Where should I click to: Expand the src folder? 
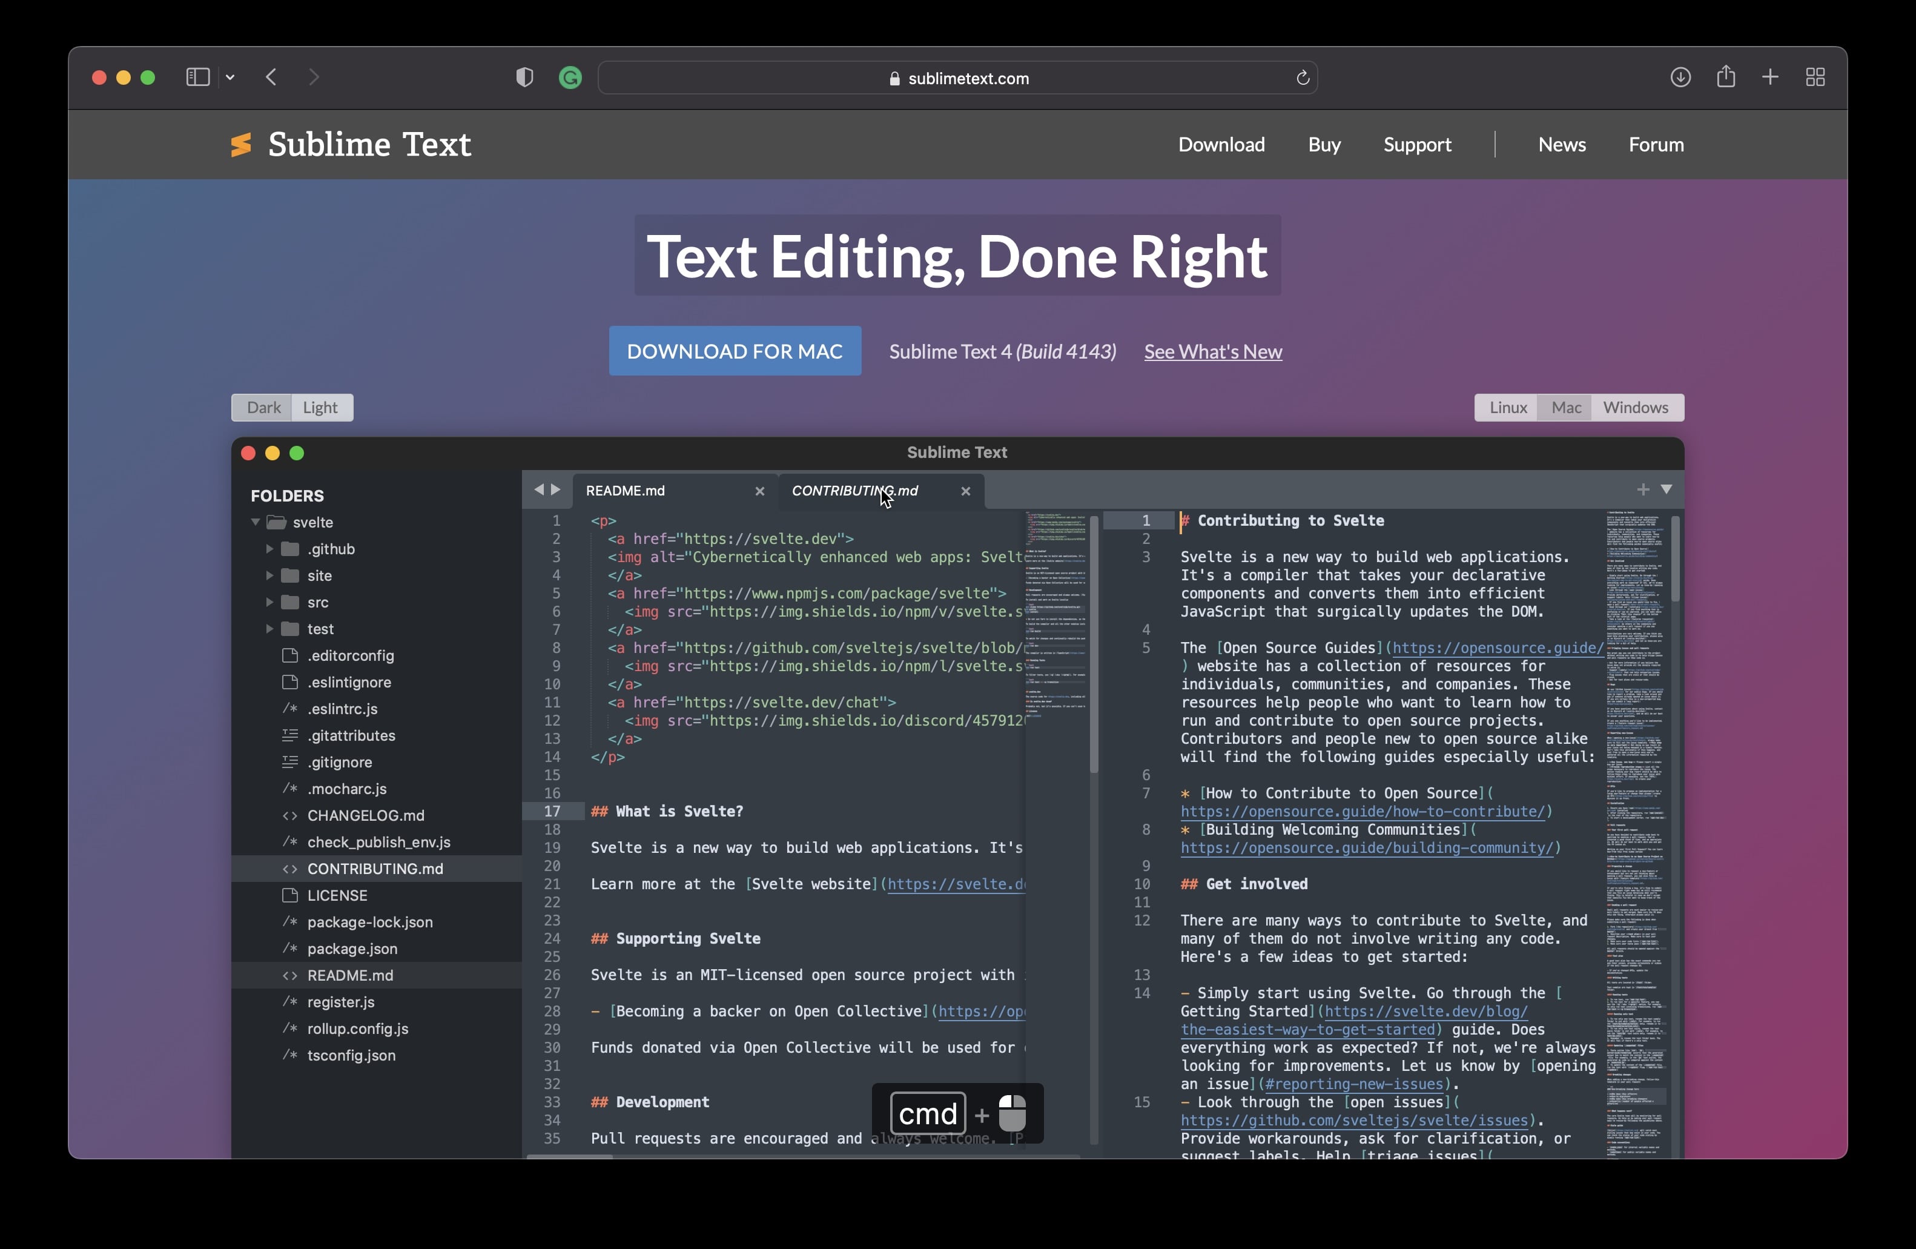click(269, 602)
